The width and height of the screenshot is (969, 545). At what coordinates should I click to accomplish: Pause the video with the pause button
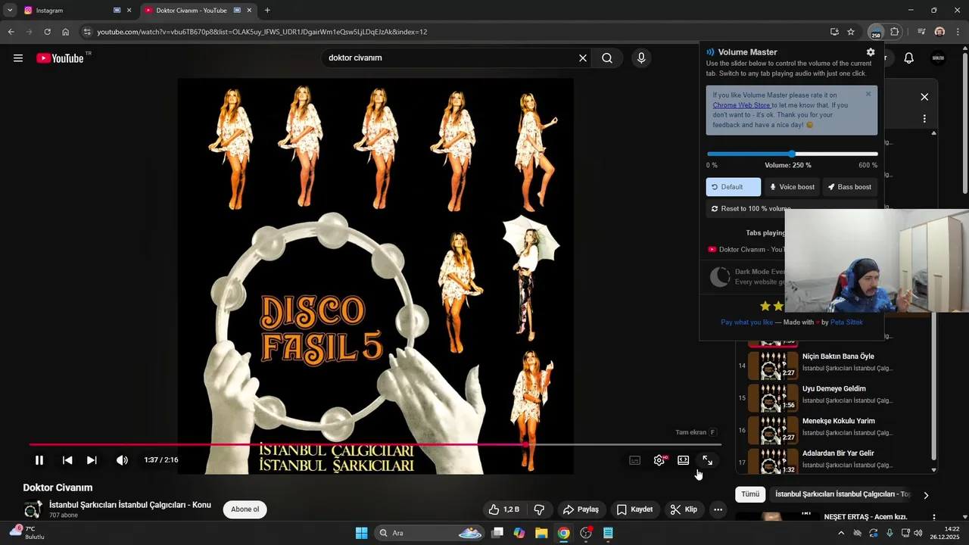click(x=39, y=460)
